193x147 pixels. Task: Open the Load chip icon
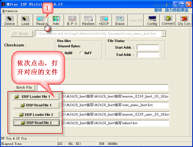(x=25, y=20)
